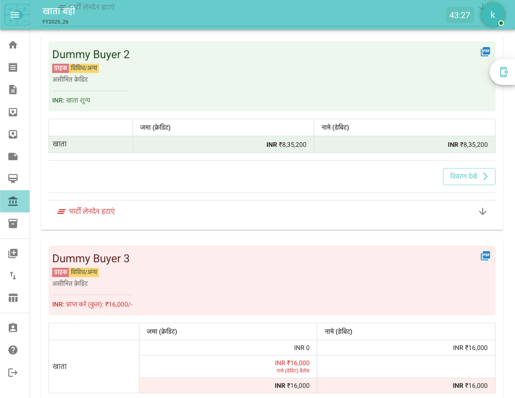This screenshot has width=515, height=398.
Task: Click the 43:27 session timer
Action: (460, 15)
